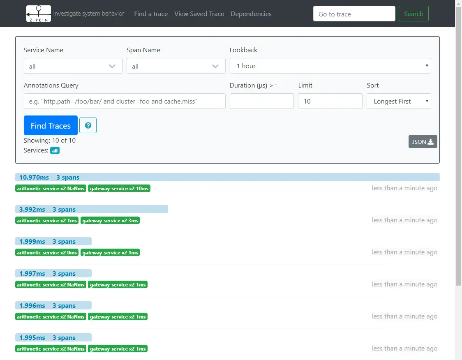
Task: Open Find a trace page
Action: [x=151, y=14]
